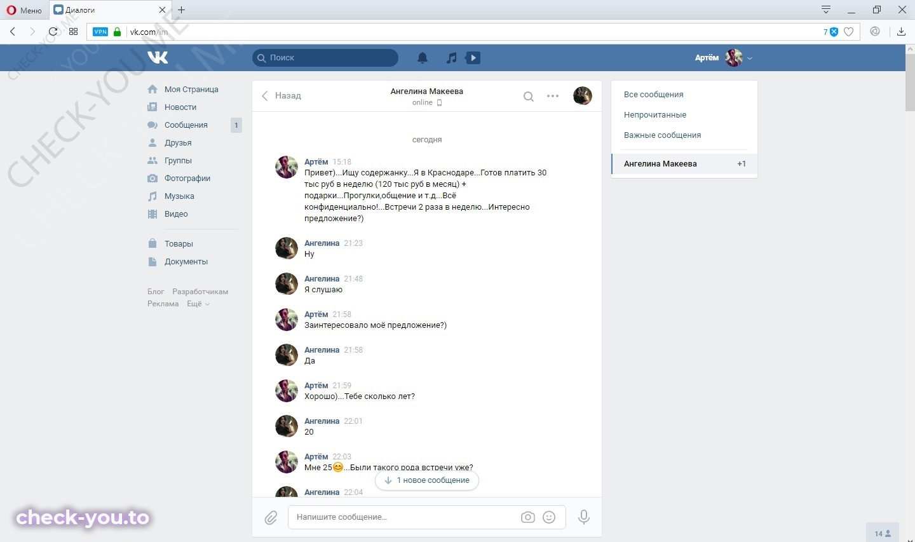
Task: Open a new browser tab
Action: [x=182, y=10]
